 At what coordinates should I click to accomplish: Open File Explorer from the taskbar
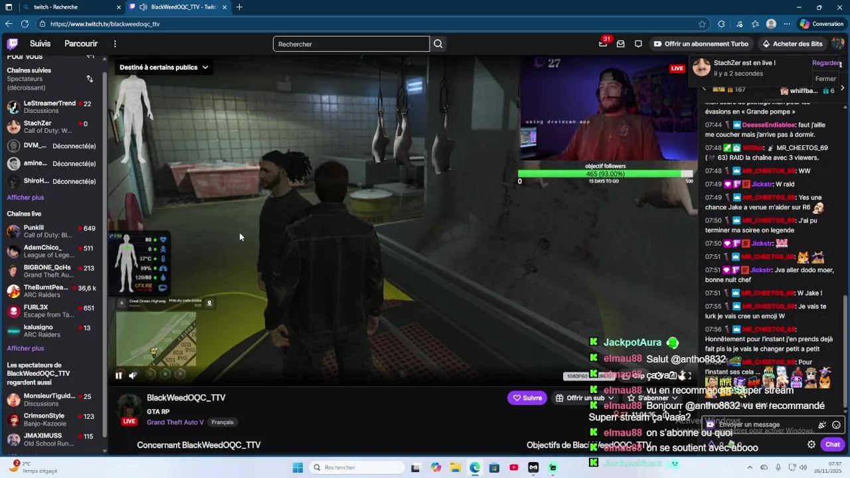pos(456,467)
